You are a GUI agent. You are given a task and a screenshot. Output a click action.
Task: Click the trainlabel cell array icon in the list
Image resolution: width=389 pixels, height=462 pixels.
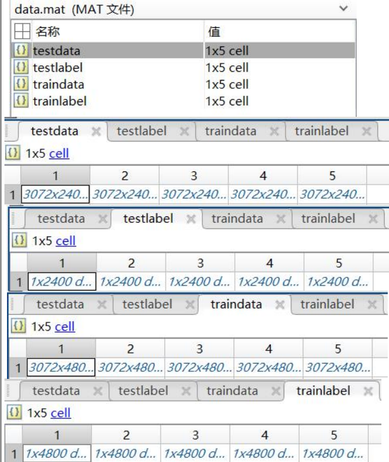point(22,100)
